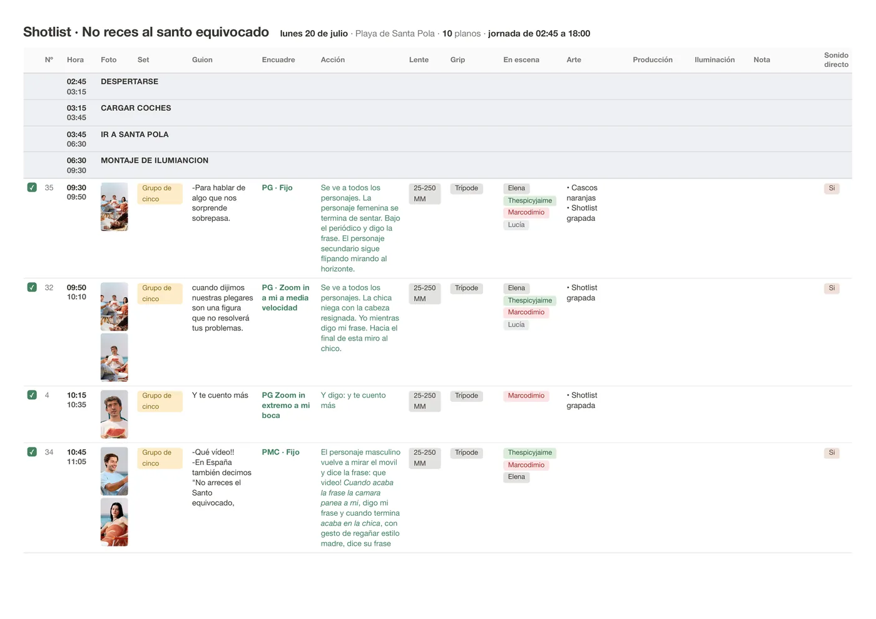The width and height of the screenshot is (876, 619).
Task: Click the Si sound tag in shot 32
Action: (x=832, y=288)
